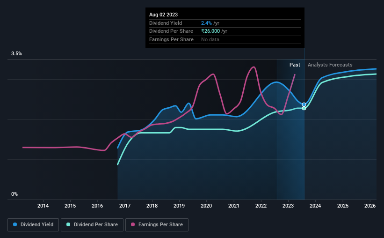
Task: Click the pink Earnings Per Share legend dot
Action: tap(133, 224)
